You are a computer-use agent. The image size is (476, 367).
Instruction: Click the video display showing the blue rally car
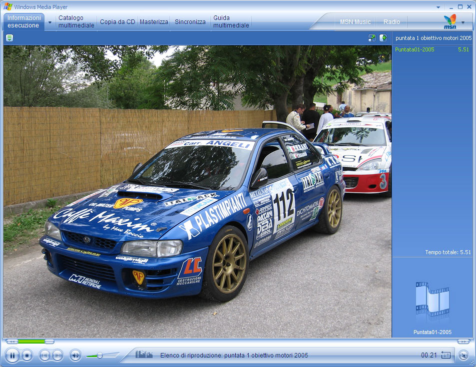(x=197, y=192)
